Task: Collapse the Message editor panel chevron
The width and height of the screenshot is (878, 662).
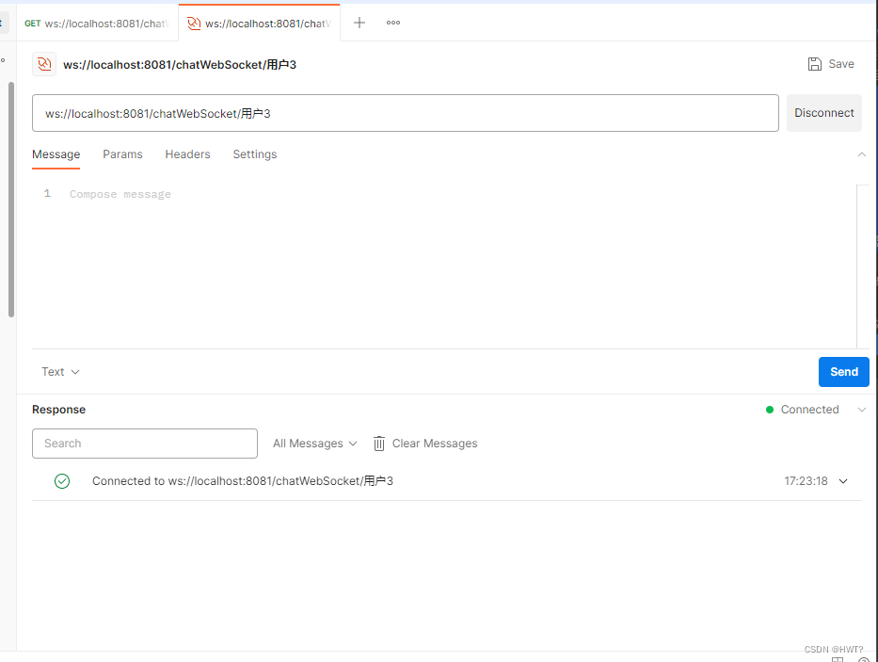Action: pyautogui.click(x=862, y=153)
